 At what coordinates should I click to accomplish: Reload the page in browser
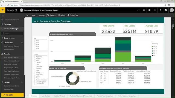(8, 5)
